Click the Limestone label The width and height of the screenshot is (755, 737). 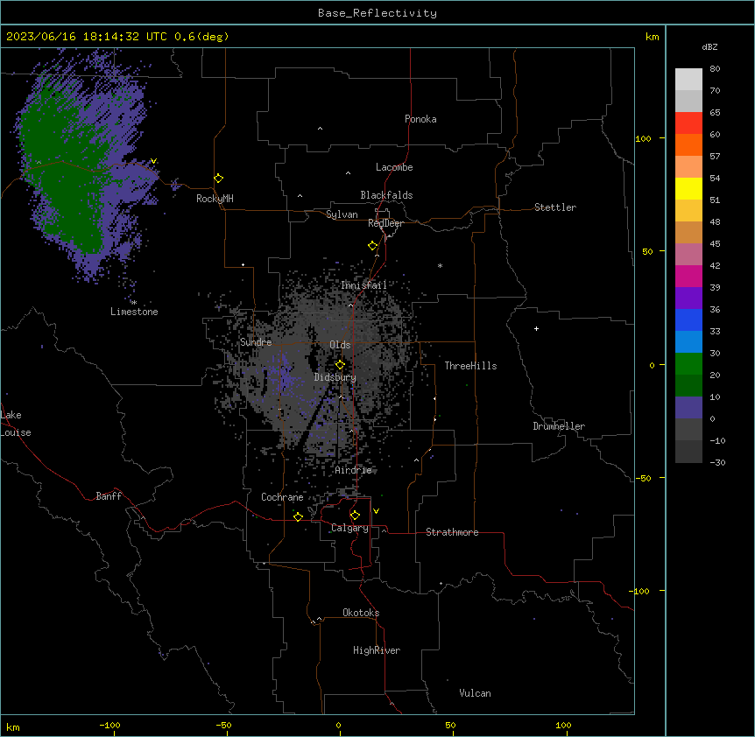click(x=134, y=312)
